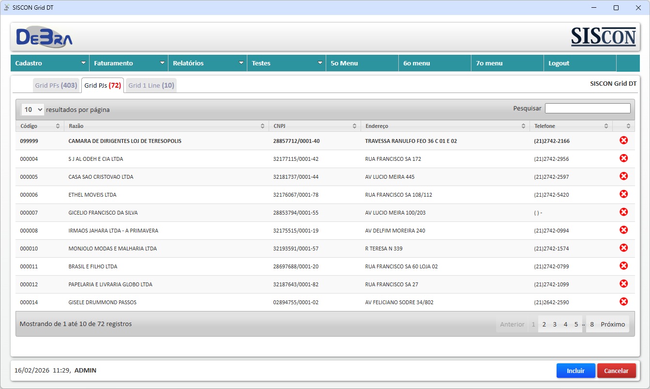Sort table by the CNPJ column arrows
The image size is (650, 389).
(x=354, y=126)
